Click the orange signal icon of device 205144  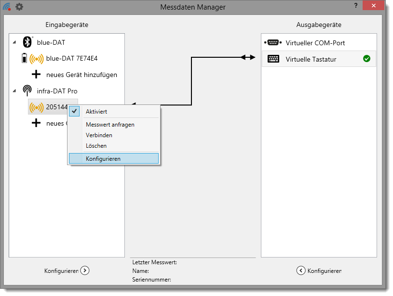[36, 107]
